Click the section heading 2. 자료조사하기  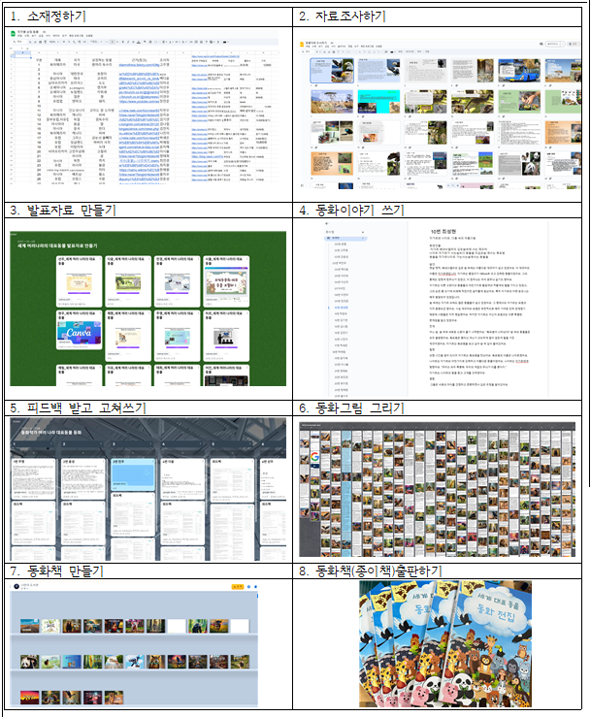[343, 16]
